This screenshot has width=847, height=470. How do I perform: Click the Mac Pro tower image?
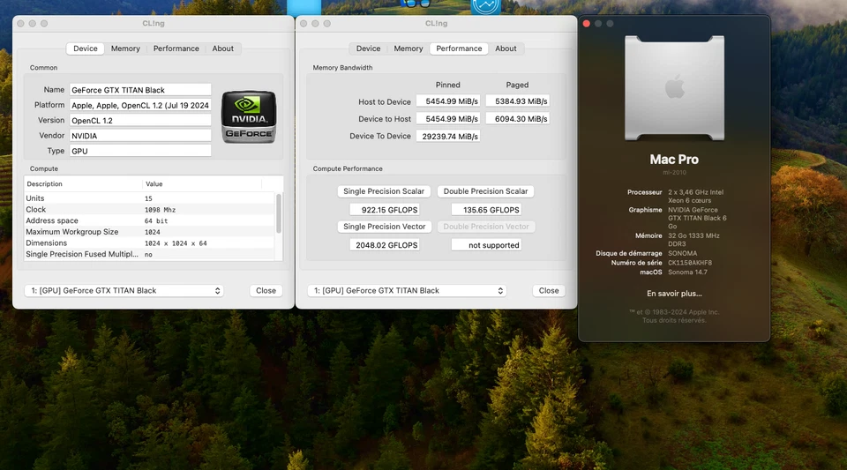coord(674,88)
